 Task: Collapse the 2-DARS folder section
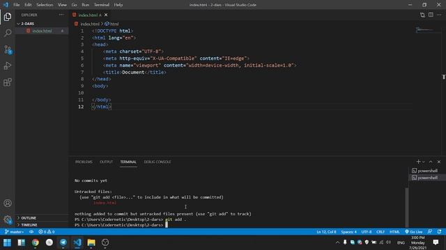coord(42,24)
